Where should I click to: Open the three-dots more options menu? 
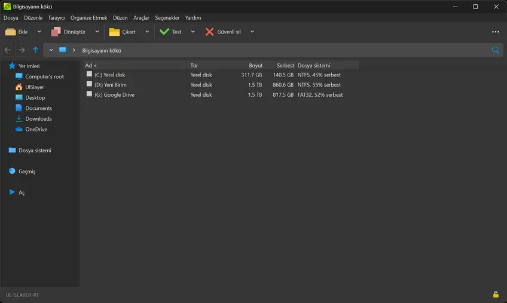[495, 32]
